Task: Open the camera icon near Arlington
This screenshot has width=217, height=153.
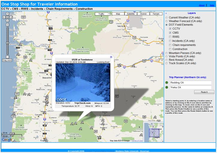Action: (134, 65)
